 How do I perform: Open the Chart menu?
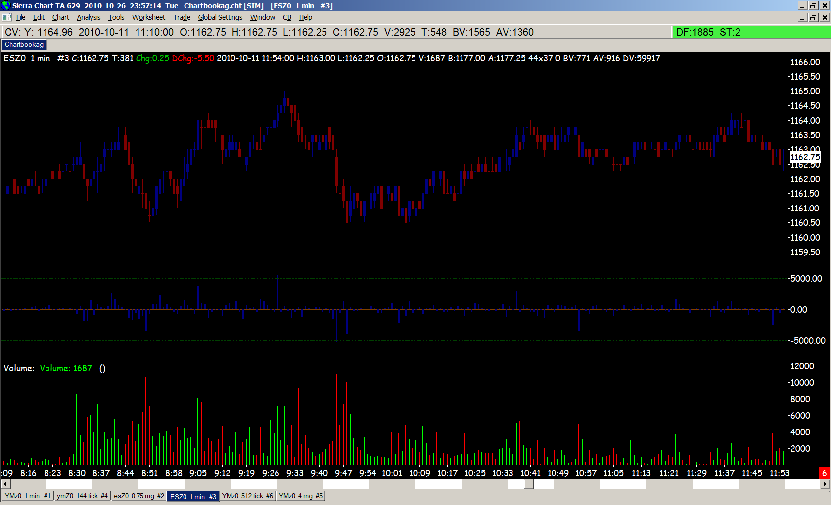point(61,17)
